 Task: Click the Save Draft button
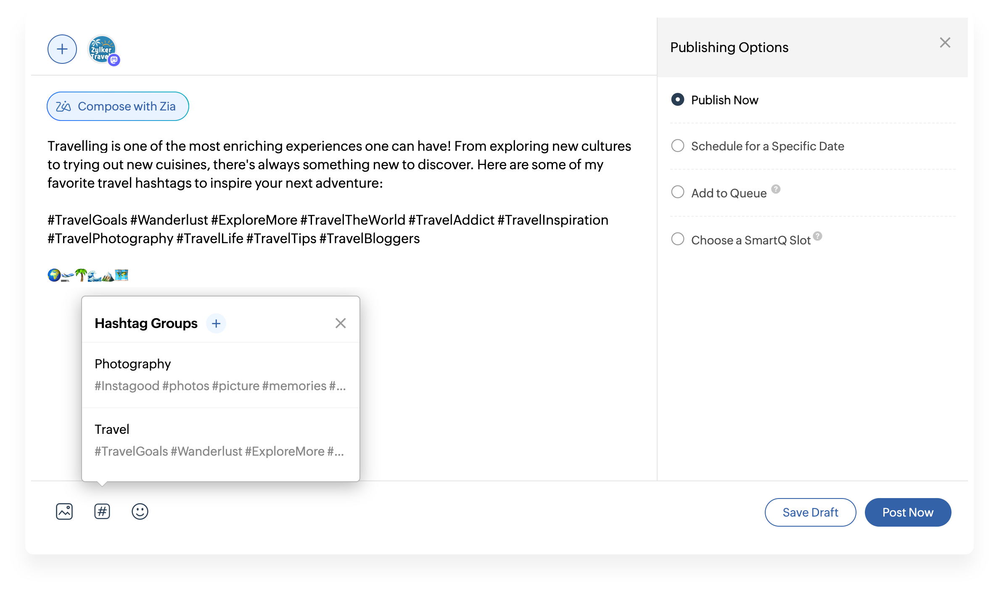pyautogui.click(x=810, y=512)
